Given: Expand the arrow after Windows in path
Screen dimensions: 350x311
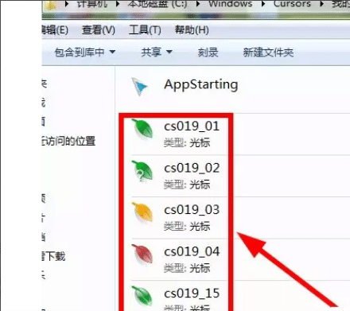Looking at the screenshot, I should [x=263, y=4].
